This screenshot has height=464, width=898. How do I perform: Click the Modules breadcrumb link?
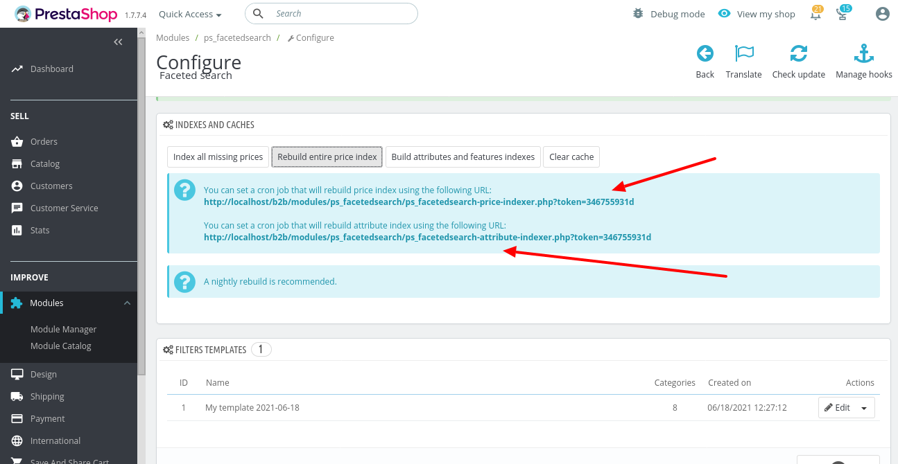[173, 38]
